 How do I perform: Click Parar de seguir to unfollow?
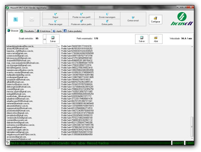click(55, 23)
